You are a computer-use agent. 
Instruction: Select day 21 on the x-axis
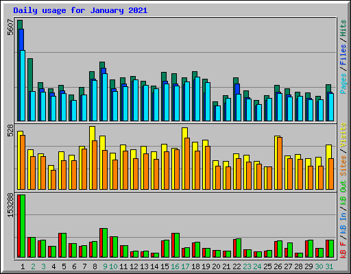pos(226,266)
